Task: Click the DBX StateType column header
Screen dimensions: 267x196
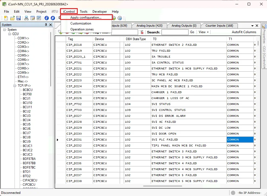Action: point(138,39)
